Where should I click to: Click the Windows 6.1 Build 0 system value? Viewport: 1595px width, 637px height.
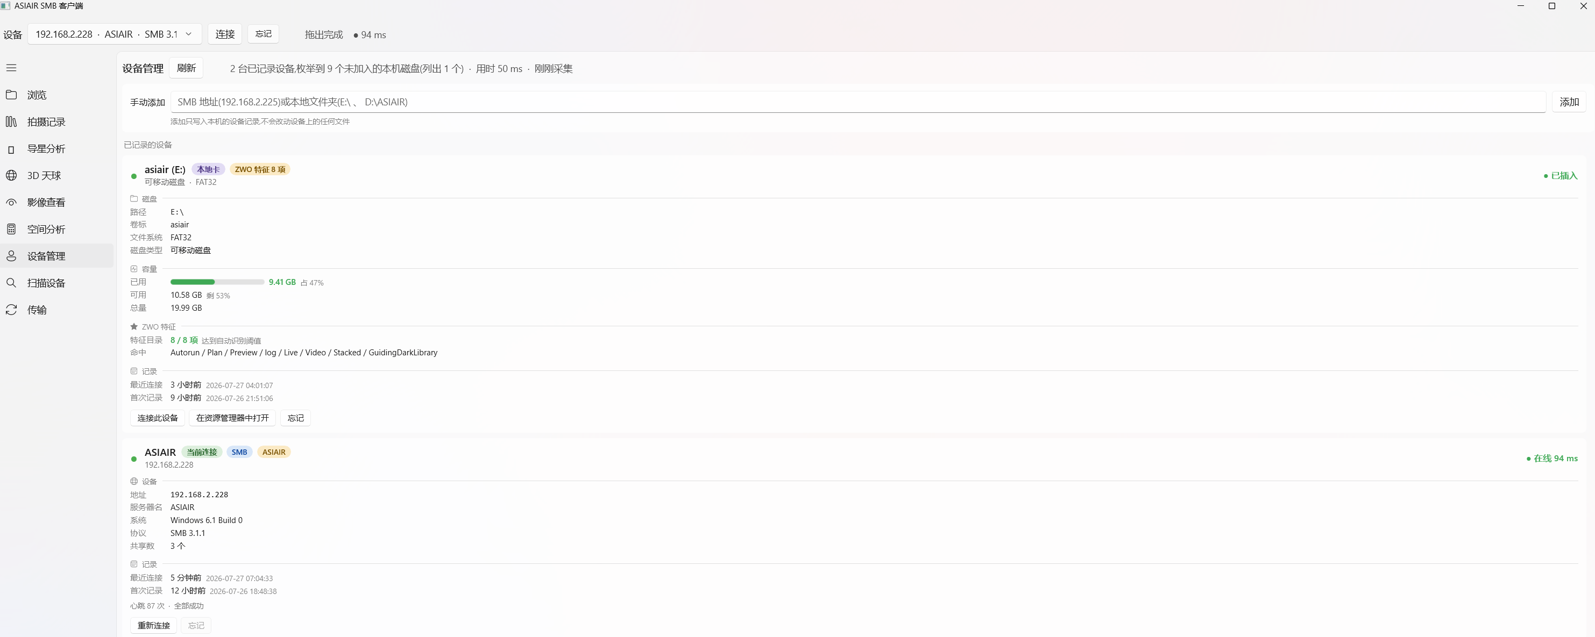coord(206,520)
